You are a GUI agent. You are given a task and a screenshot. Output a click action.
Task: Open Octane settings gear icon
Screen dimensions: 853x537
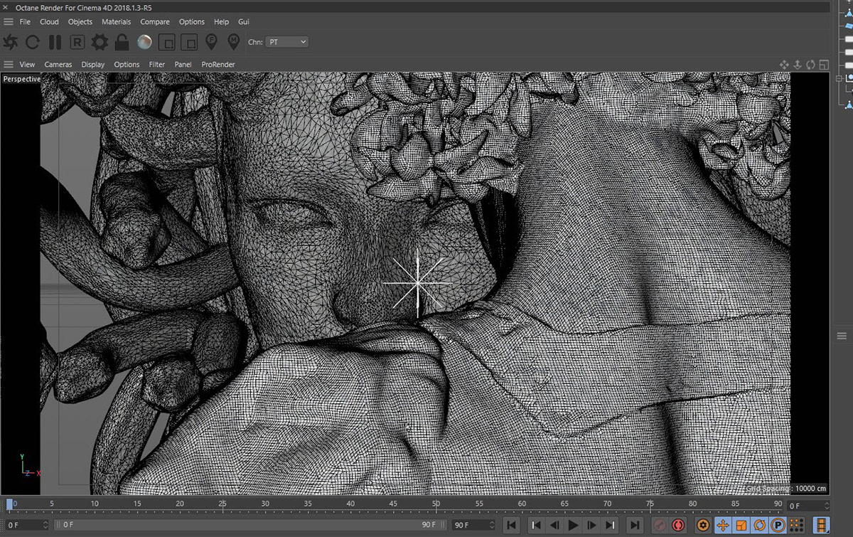pyautogui.click(x=100, y=42)
